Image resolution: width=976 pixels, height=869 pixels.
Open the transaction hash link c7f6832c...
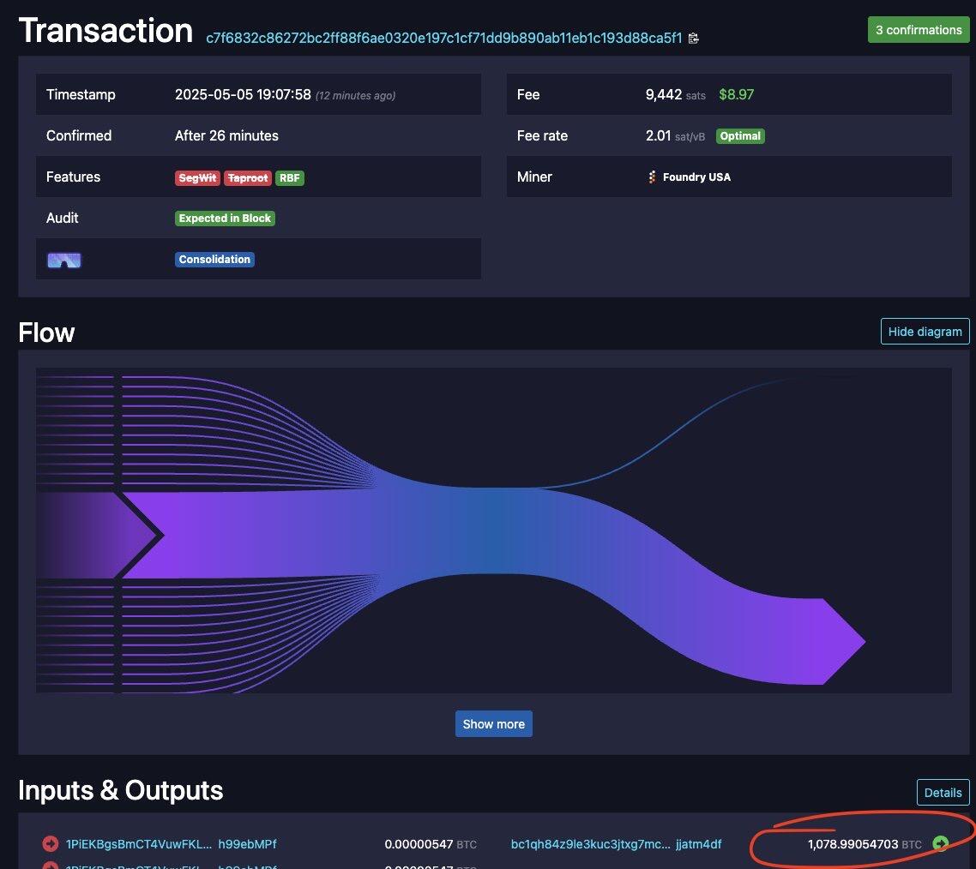[443, 38]
